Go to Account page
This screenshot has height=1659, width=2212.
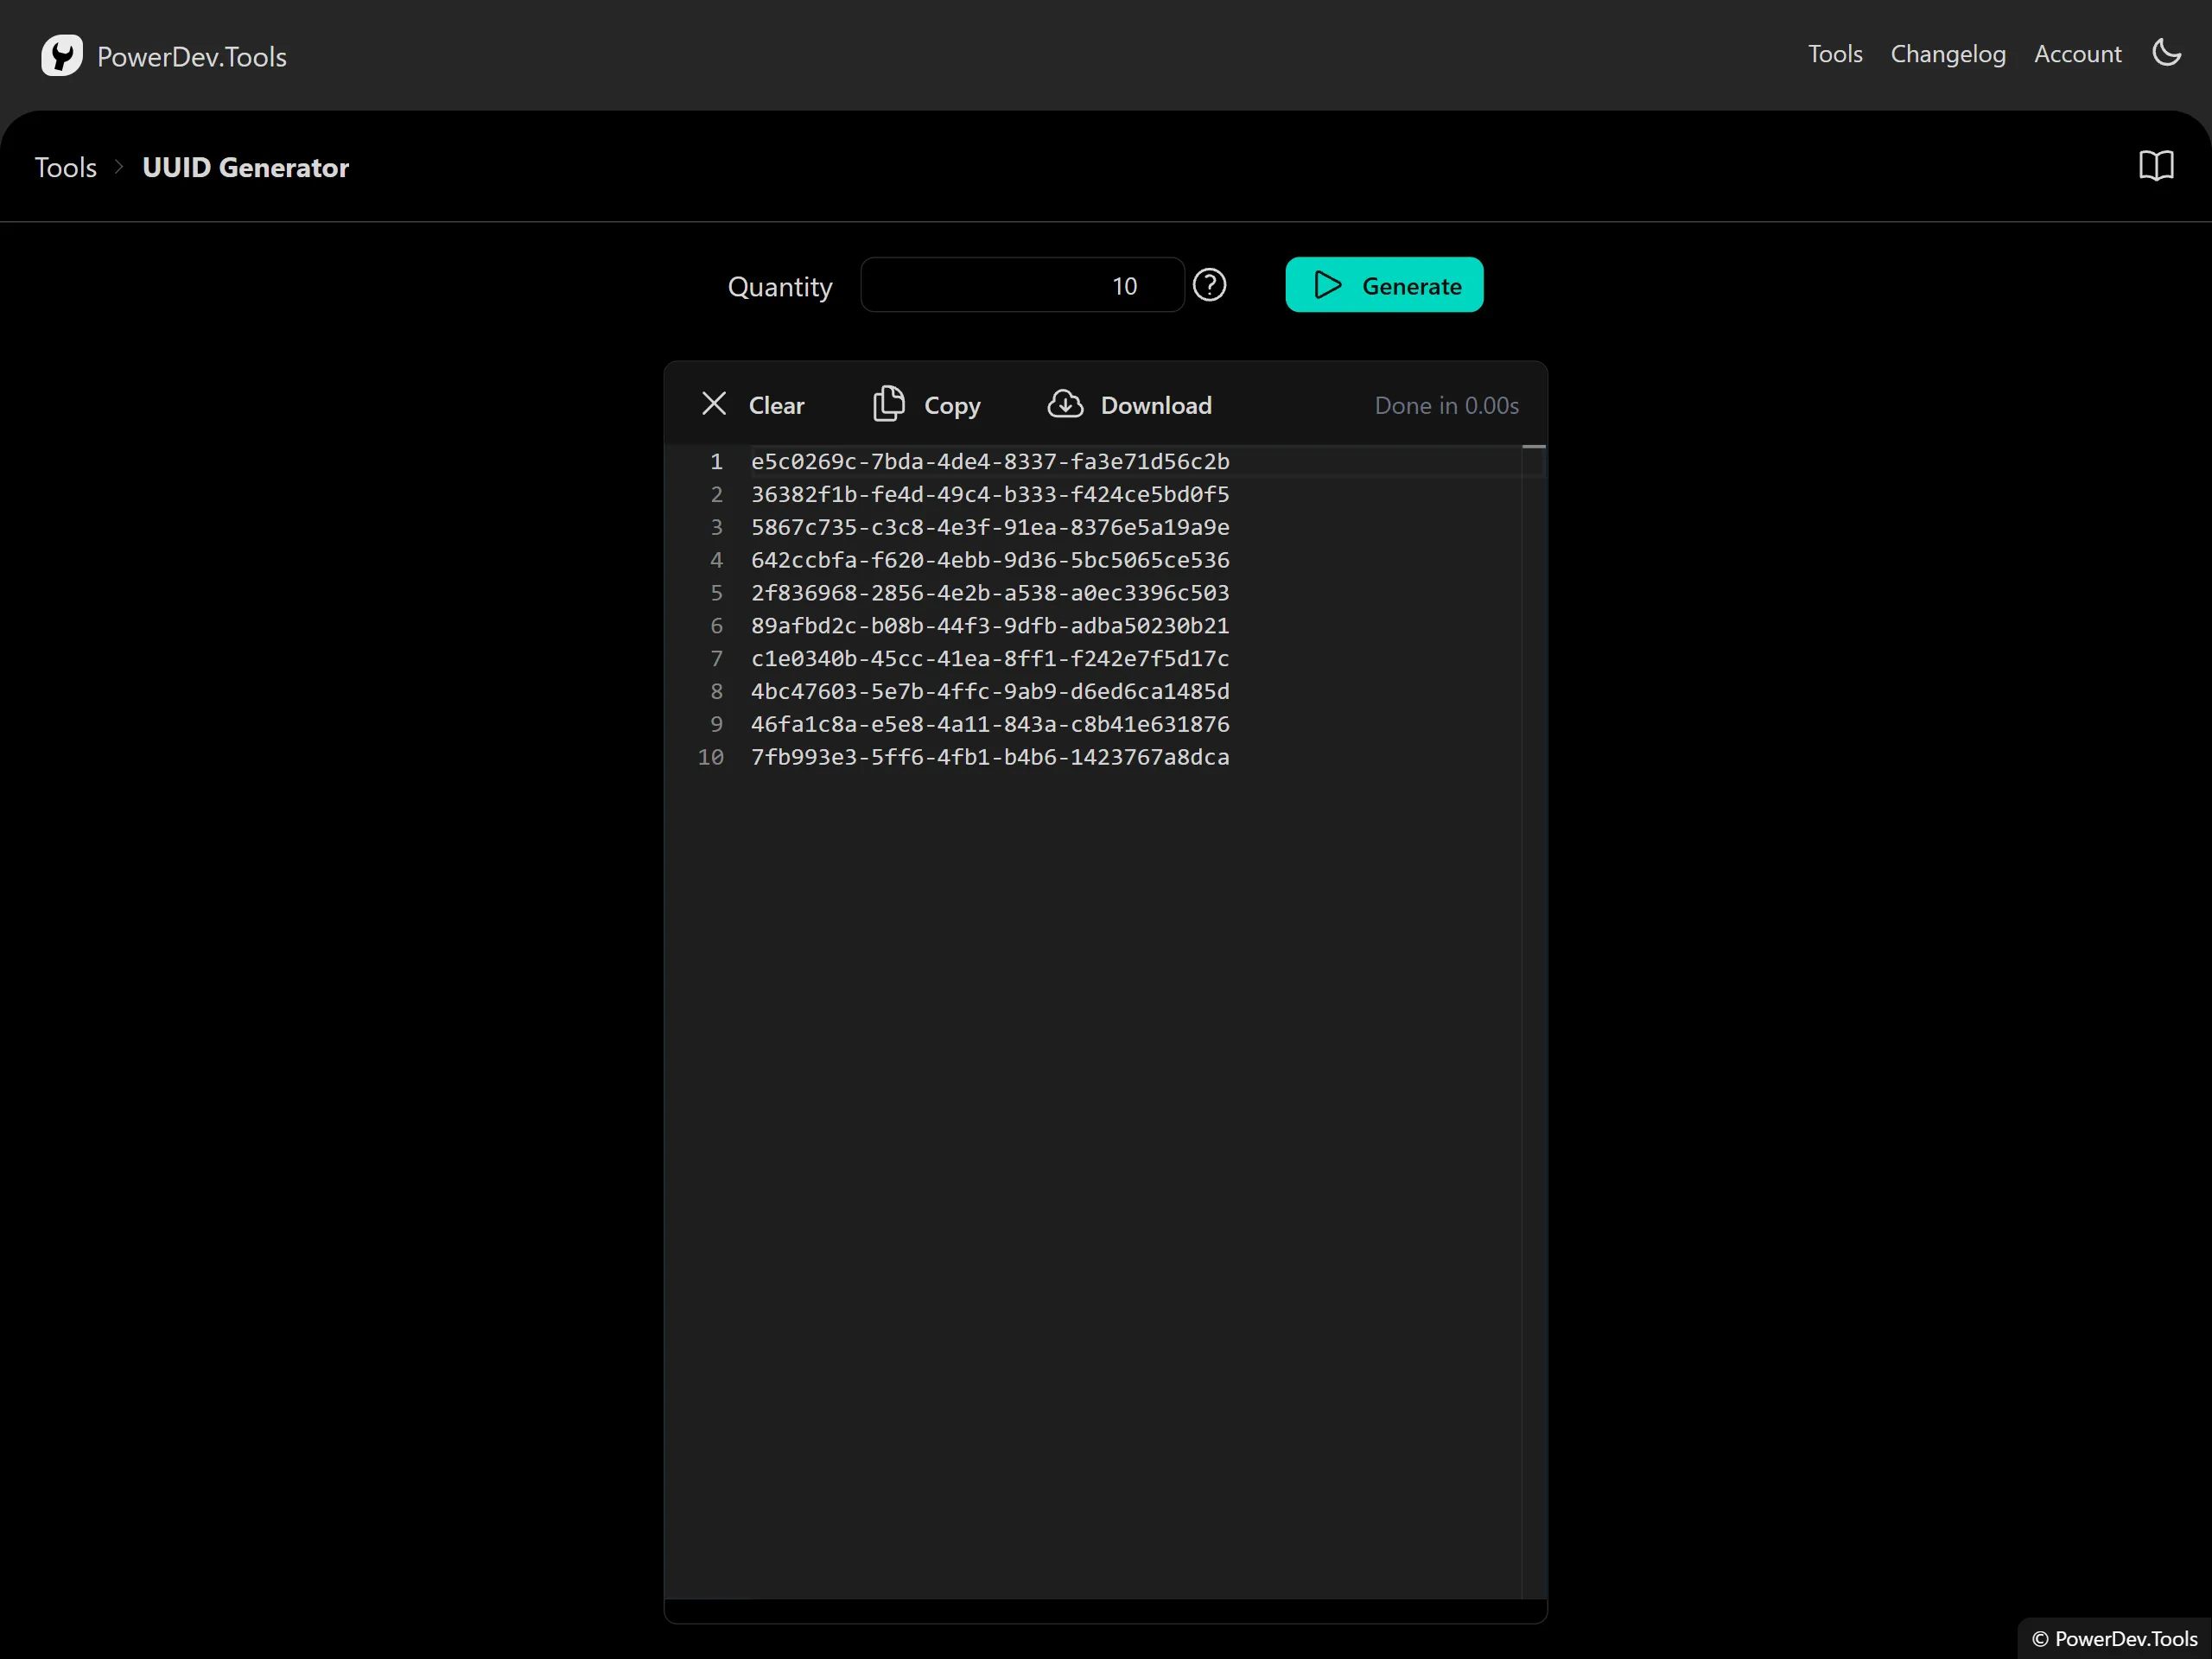click(2077, 54)
